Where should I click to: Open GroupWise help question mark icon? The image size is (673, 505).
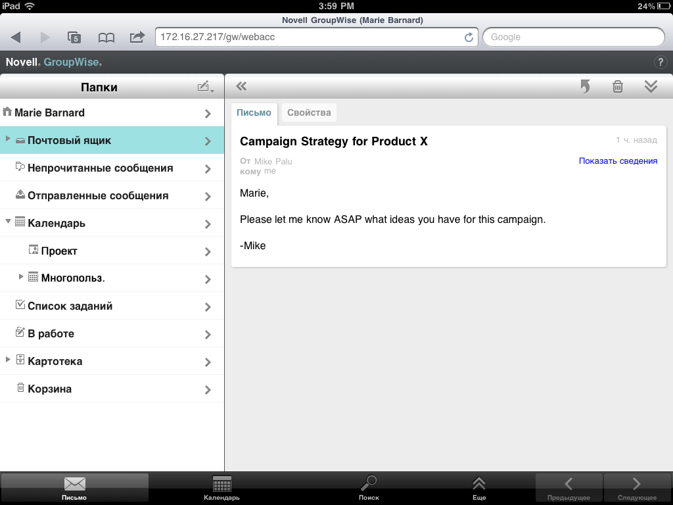click(x=660, y=62)
